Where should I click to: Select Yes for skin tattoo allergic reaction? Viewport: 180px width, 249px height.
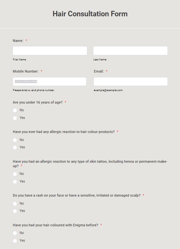[x=15, y=182]
